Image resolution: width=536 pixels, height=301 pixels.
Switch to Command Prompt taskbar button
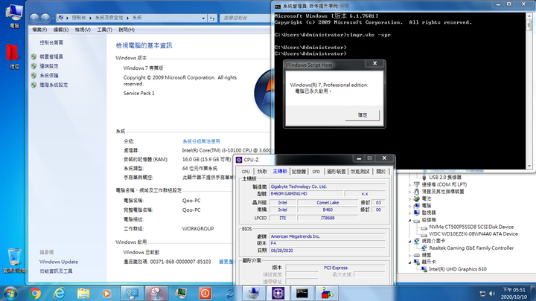(302, 293)
